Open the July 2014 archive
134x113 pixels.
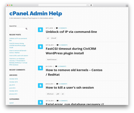pos(12,85)
